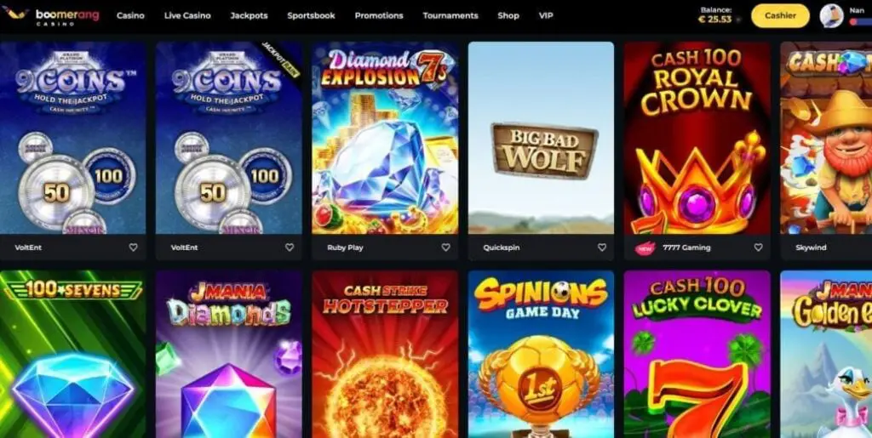Image resolution: width=872 pixels, height=438 pixels.
Task: View the Promotions page
Action: tap(379, 15)
